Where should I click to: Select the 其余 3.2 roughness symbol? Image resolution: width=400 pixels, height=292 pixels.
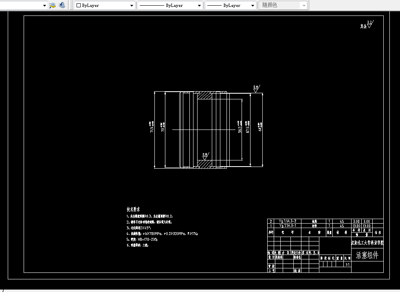(367, 24)
